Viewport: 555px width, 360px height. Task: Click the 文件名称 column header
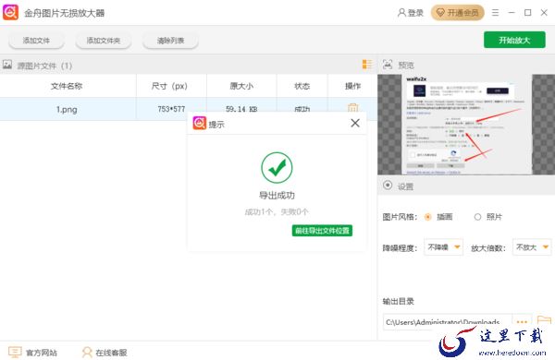pyautogui.click(x=67, y=86)
